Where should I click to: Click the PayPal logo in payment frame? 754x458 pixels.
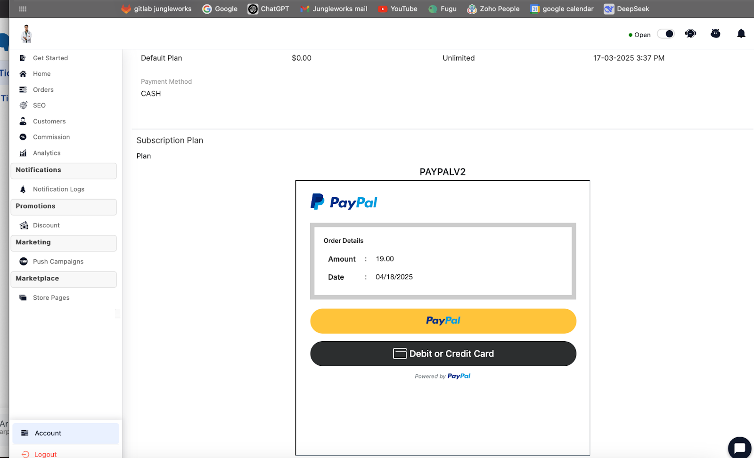click(x=344, y=202)
